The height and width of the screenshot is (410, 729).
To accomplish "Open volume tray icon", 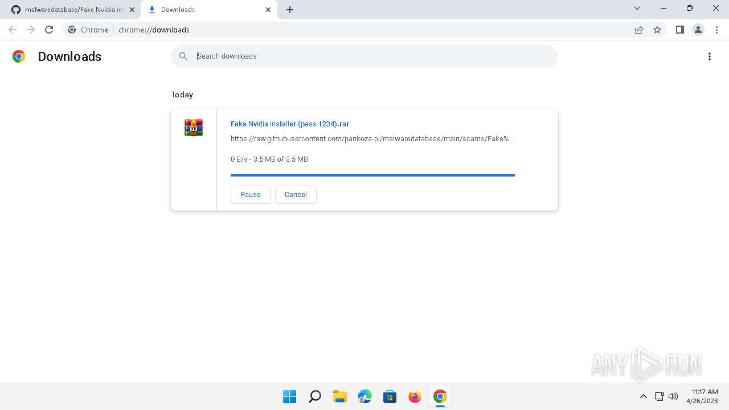I will [673, 396].
